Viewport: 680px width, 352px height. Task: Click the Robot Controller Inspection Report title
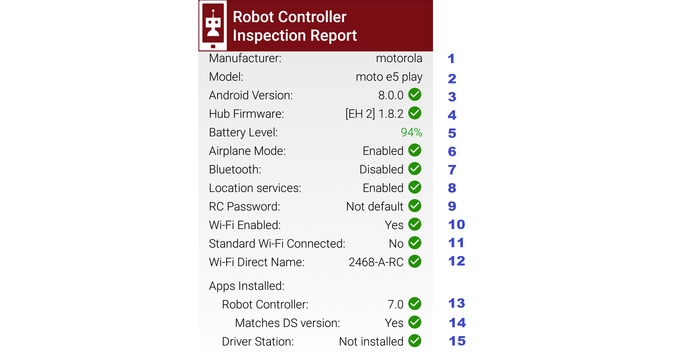295,26
